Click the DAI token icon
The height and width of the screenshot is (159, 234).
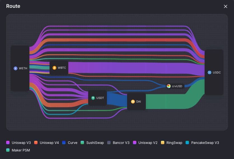(133, 101)
